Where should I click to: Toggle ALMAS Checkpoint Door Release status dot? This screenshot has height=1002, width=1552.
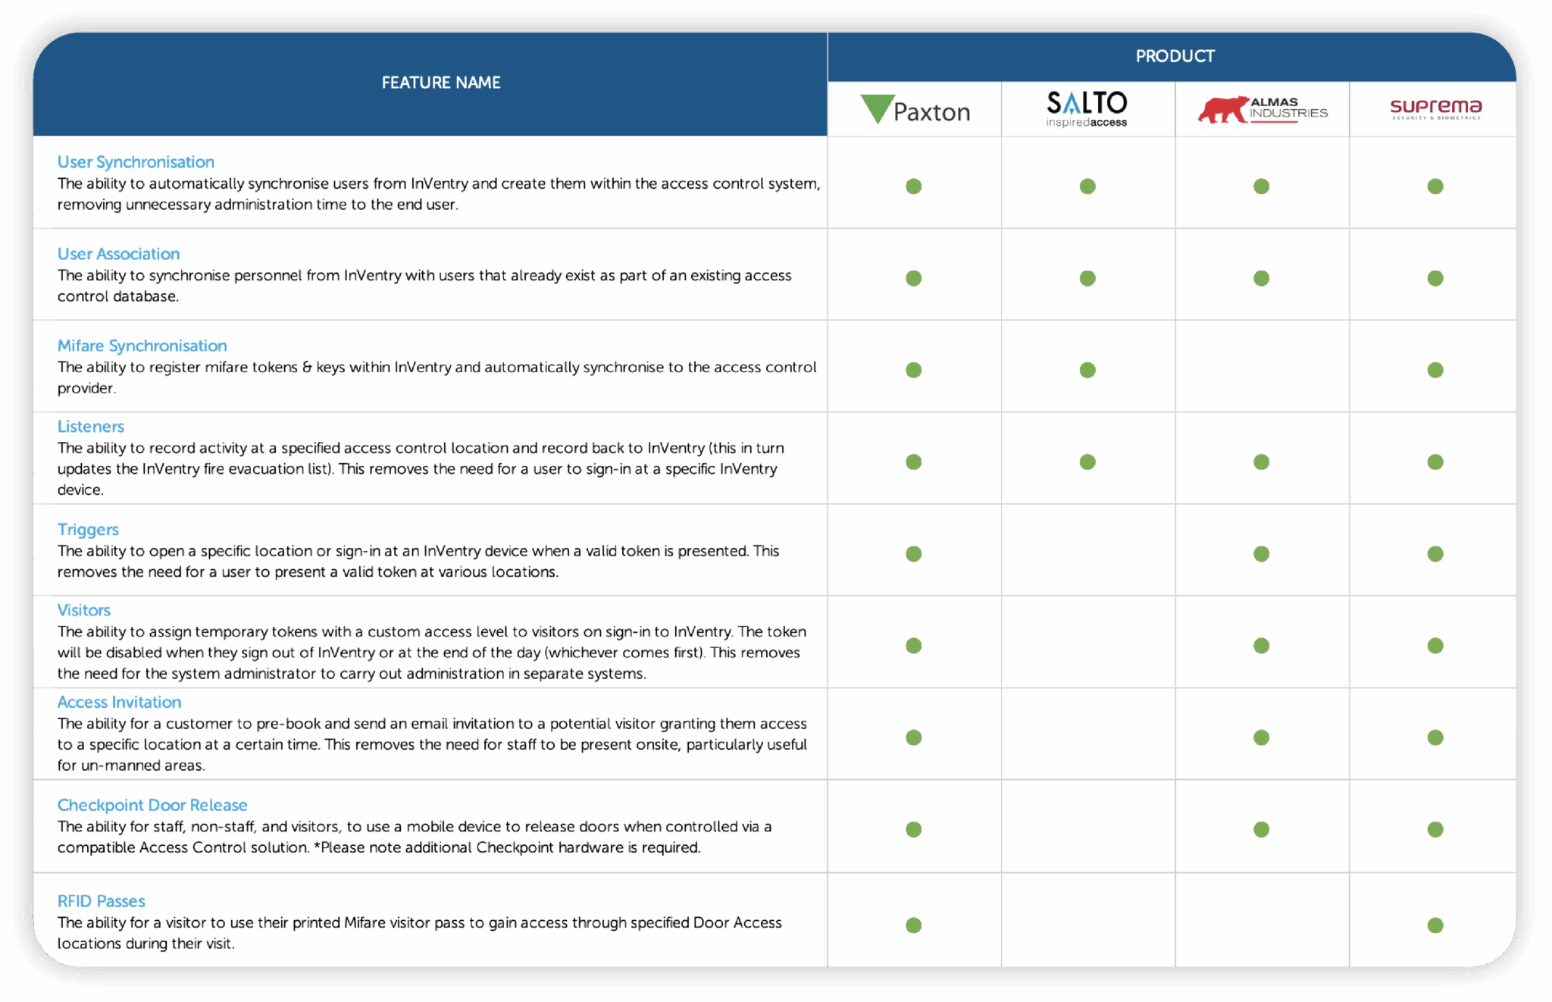[1260, 829]
